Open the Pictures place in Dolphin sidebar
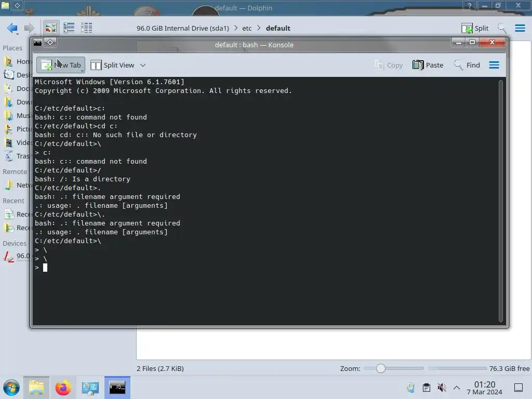 click(17, 129)
